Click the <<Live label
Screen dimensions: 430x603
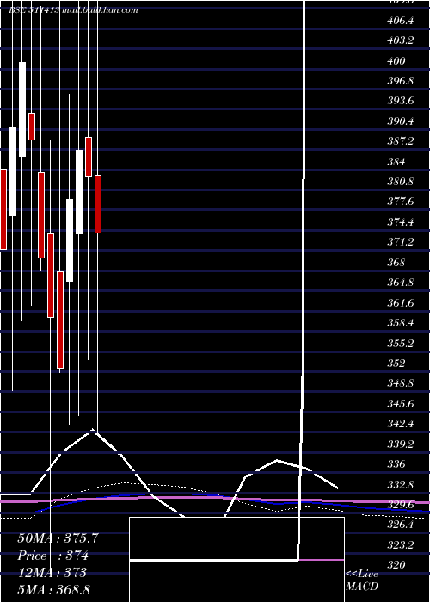click(362, 575)
